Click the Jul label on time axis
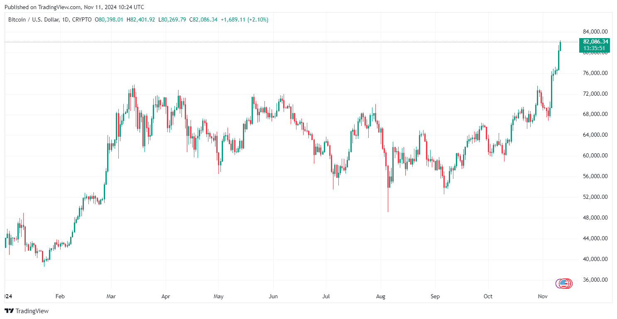This screenshot has height=319, width=617. (326, 297)
